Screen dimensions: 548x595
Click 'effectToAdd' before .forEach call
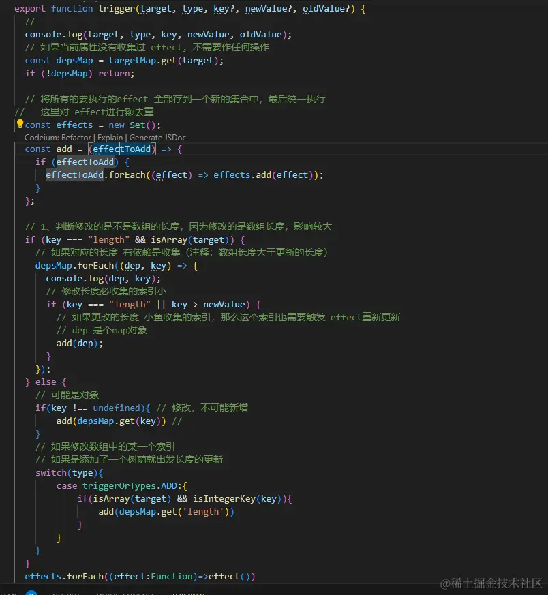(74, 175)
